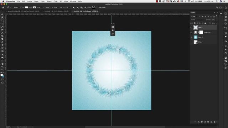Open the Layer menu

36,1
